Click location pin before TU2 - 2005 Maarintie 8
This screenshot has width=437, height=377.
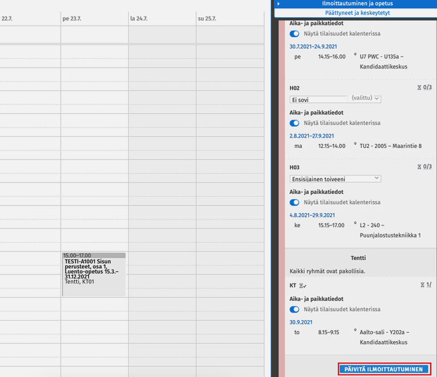(x=355, y=145)
